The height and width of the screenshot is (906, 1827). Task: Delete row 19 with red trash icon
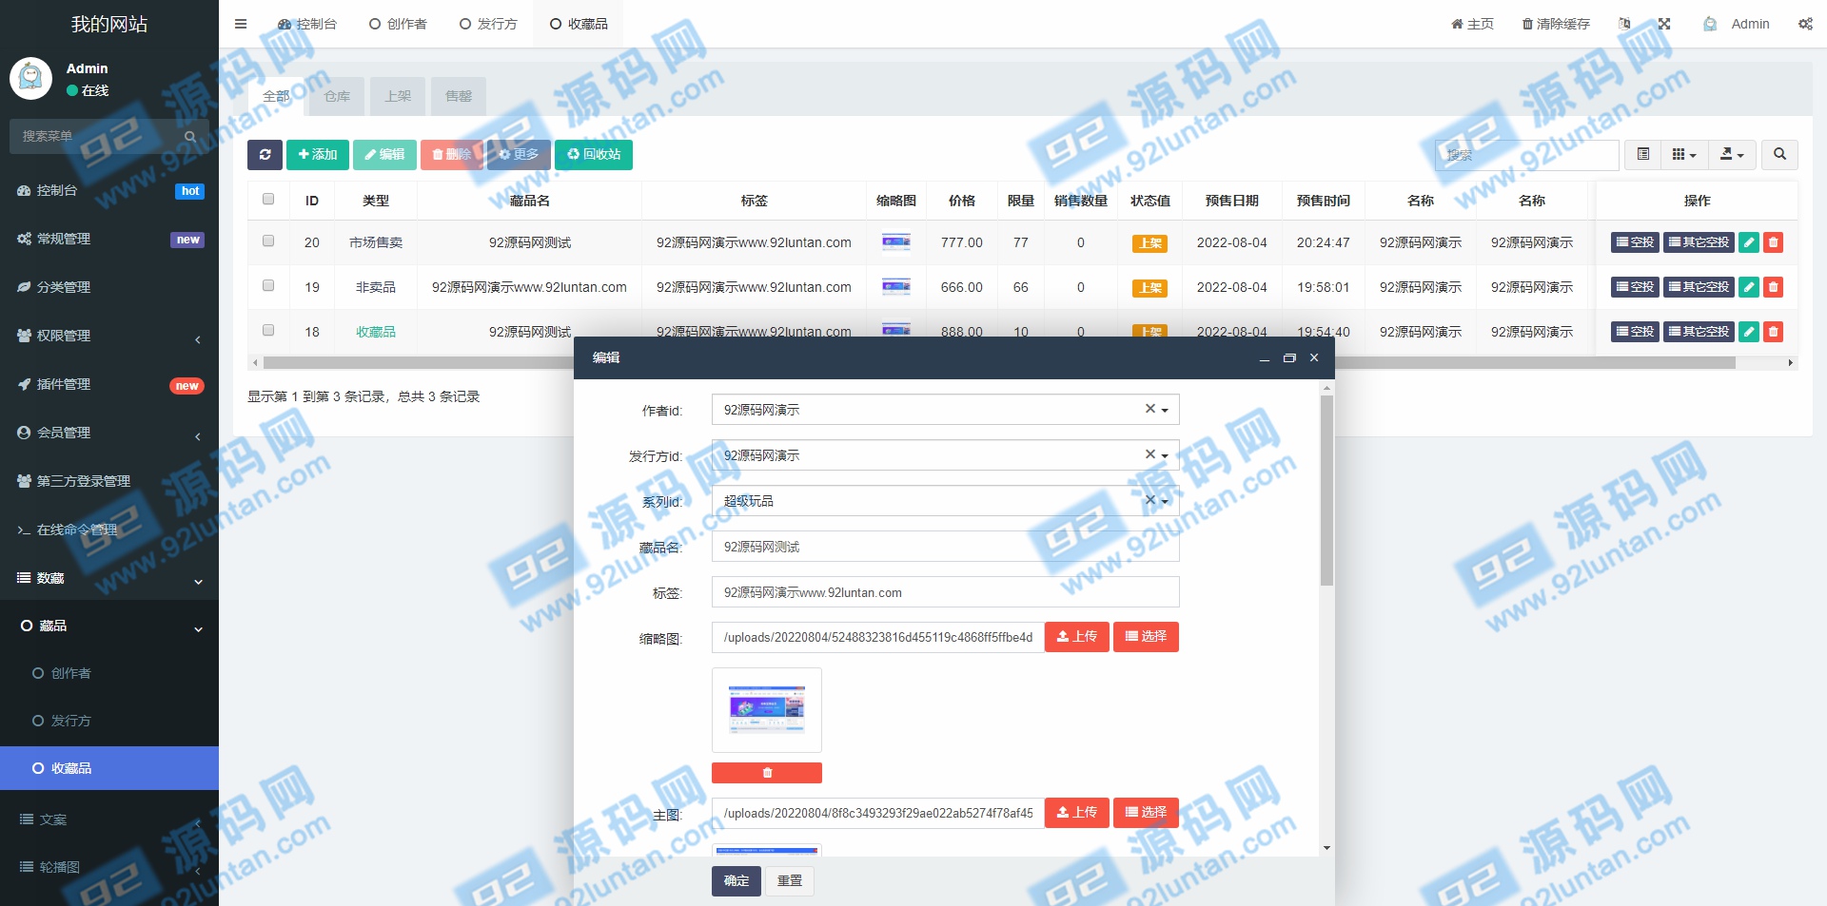(1773, 287)
